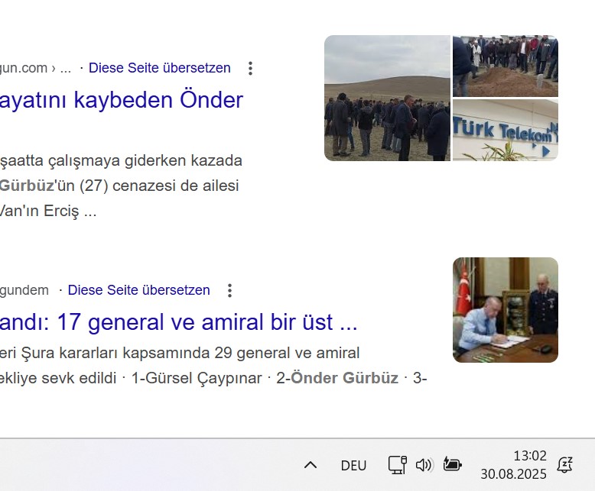This screenshot has width=595, height=491.
Task: Open result titled 'ayatını kaybeden Önder'
Action: [x=122, y=100]
